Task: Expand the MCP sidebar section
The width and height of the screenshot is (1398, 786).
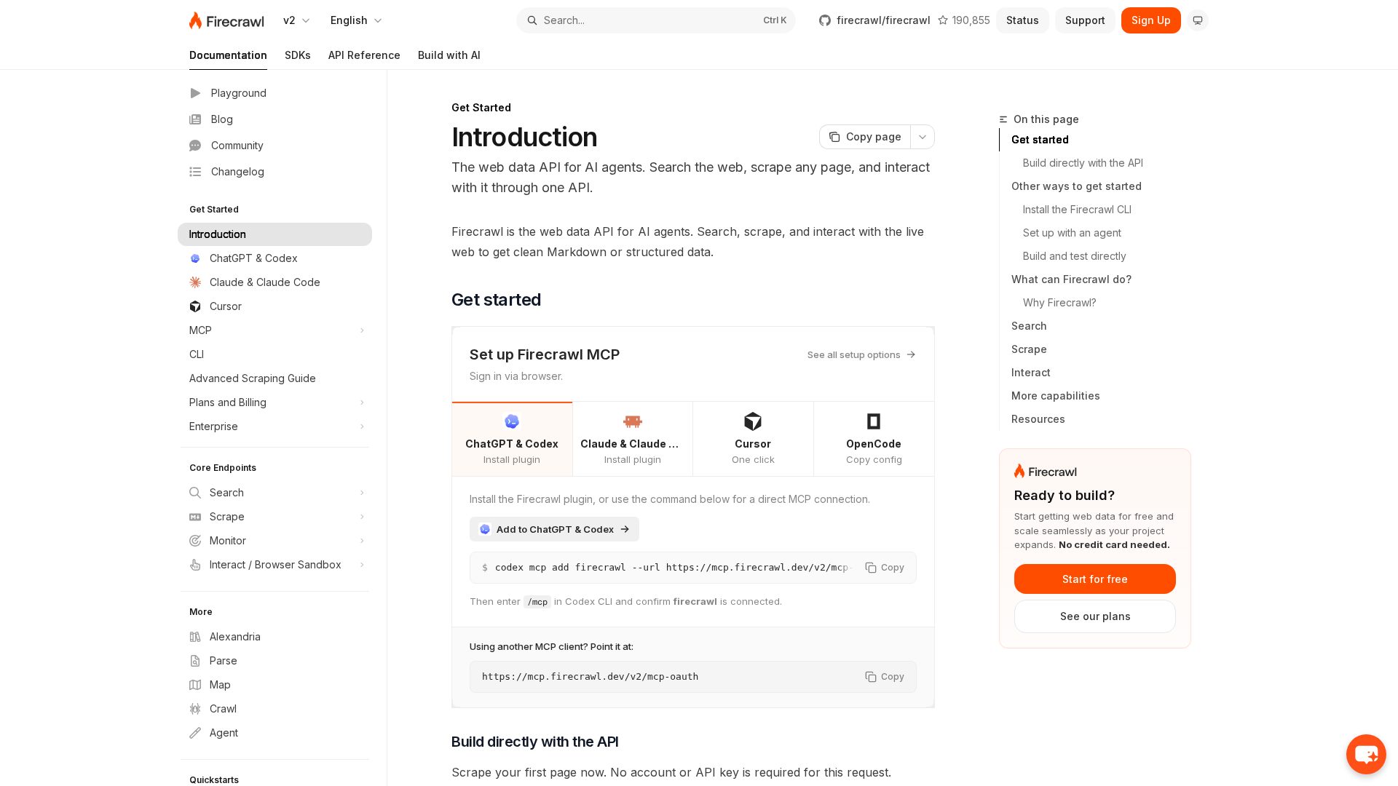Action: (275, 330)
